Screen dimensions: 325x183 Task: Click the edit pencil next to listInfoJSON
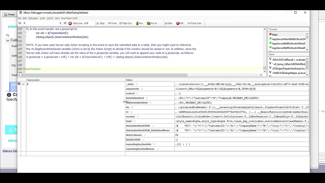click(143, 140)
